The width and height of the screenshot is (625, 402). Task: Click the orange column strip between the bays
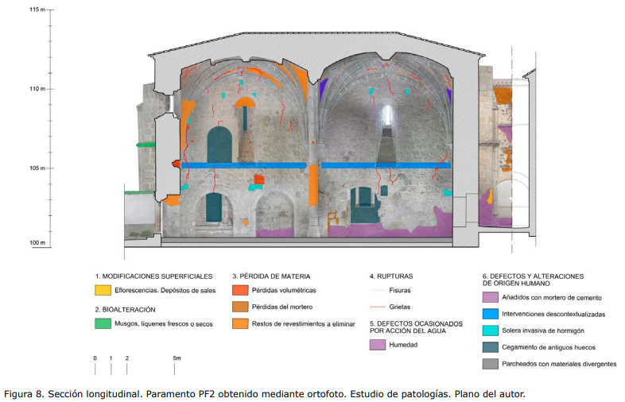[314, 185]
